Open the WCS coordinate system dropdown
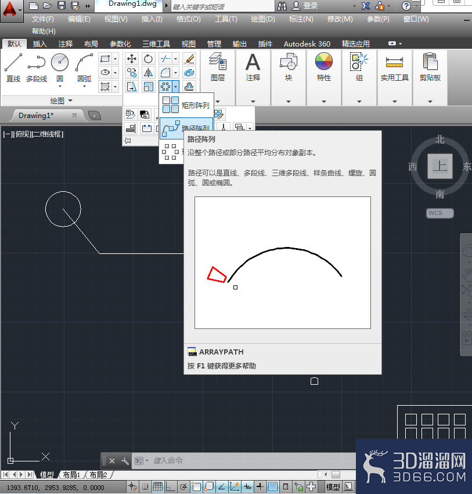 (x=440, y=213)
